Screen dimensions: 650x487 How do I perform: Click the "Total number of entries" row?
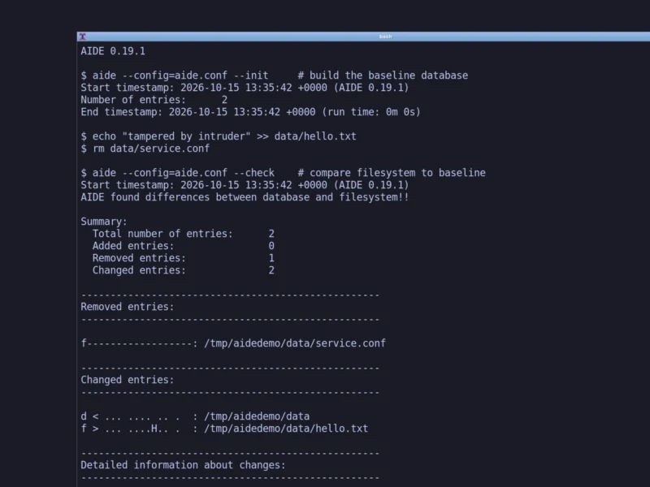tap(184, 234)
